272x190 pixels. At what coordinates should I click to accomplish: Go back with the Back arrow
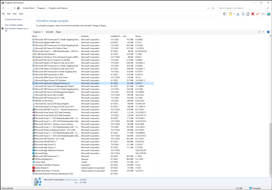[3, 8]
